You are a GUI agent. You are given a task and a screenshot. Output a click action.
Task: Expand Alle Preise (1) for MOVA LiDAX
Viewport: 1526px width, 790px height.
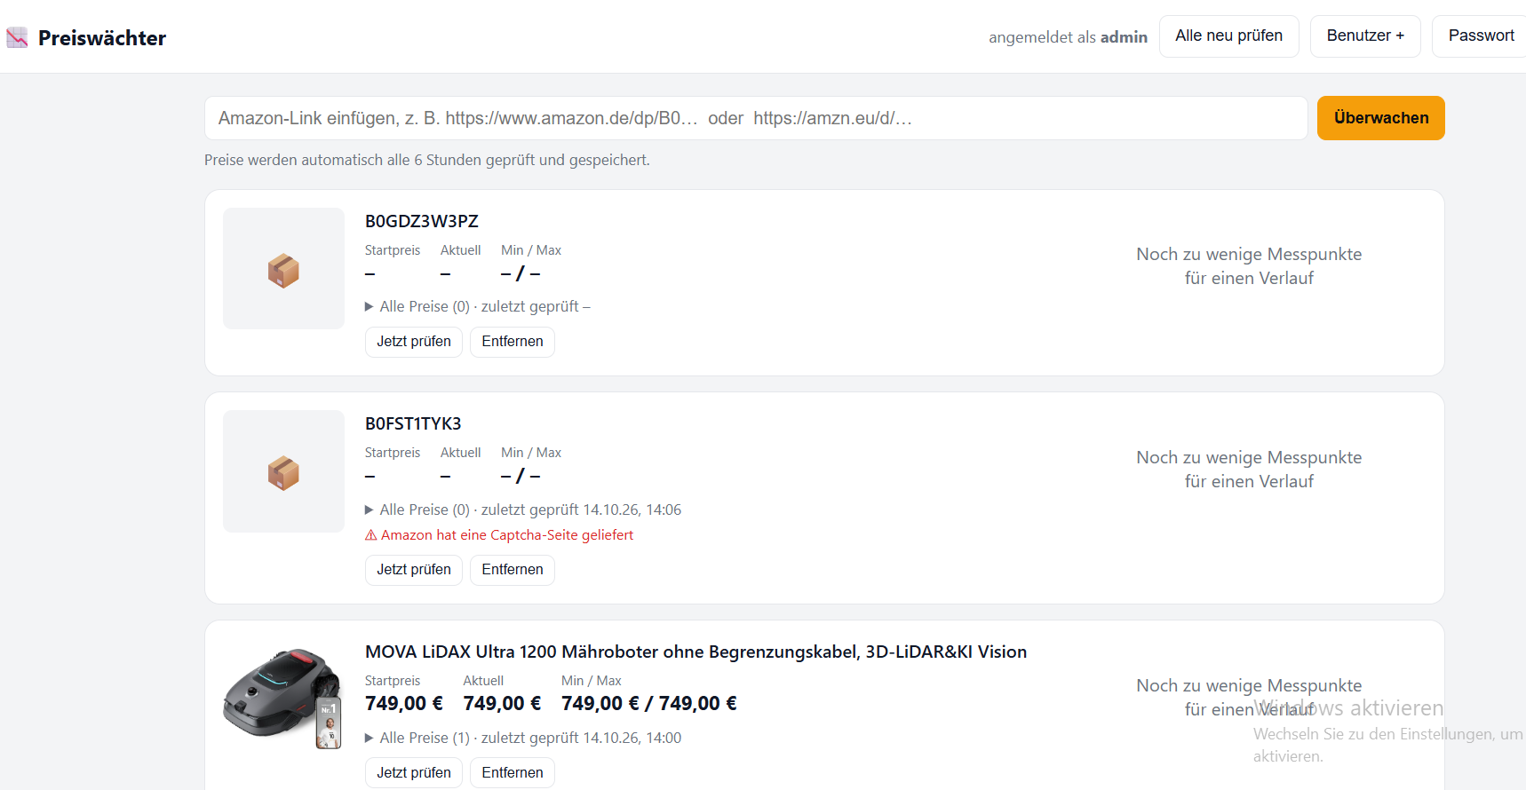pos(523,738)
